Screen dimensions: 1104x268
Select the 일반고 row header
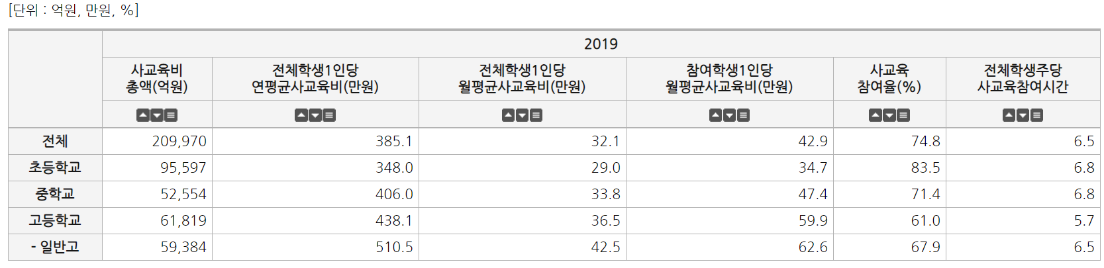[x=55, y=247]
